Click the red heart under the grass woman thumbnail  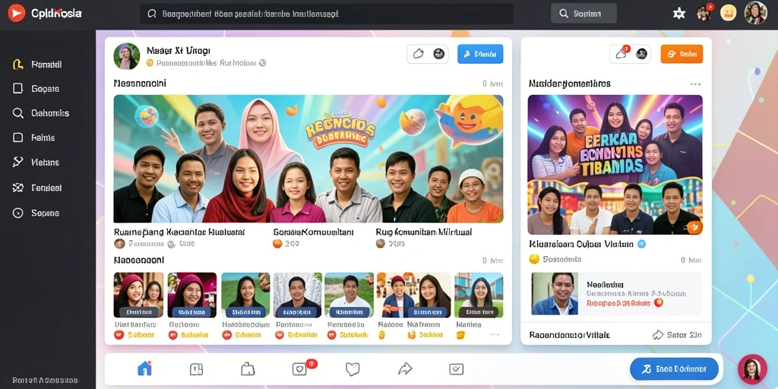click(x=226, y=335)
